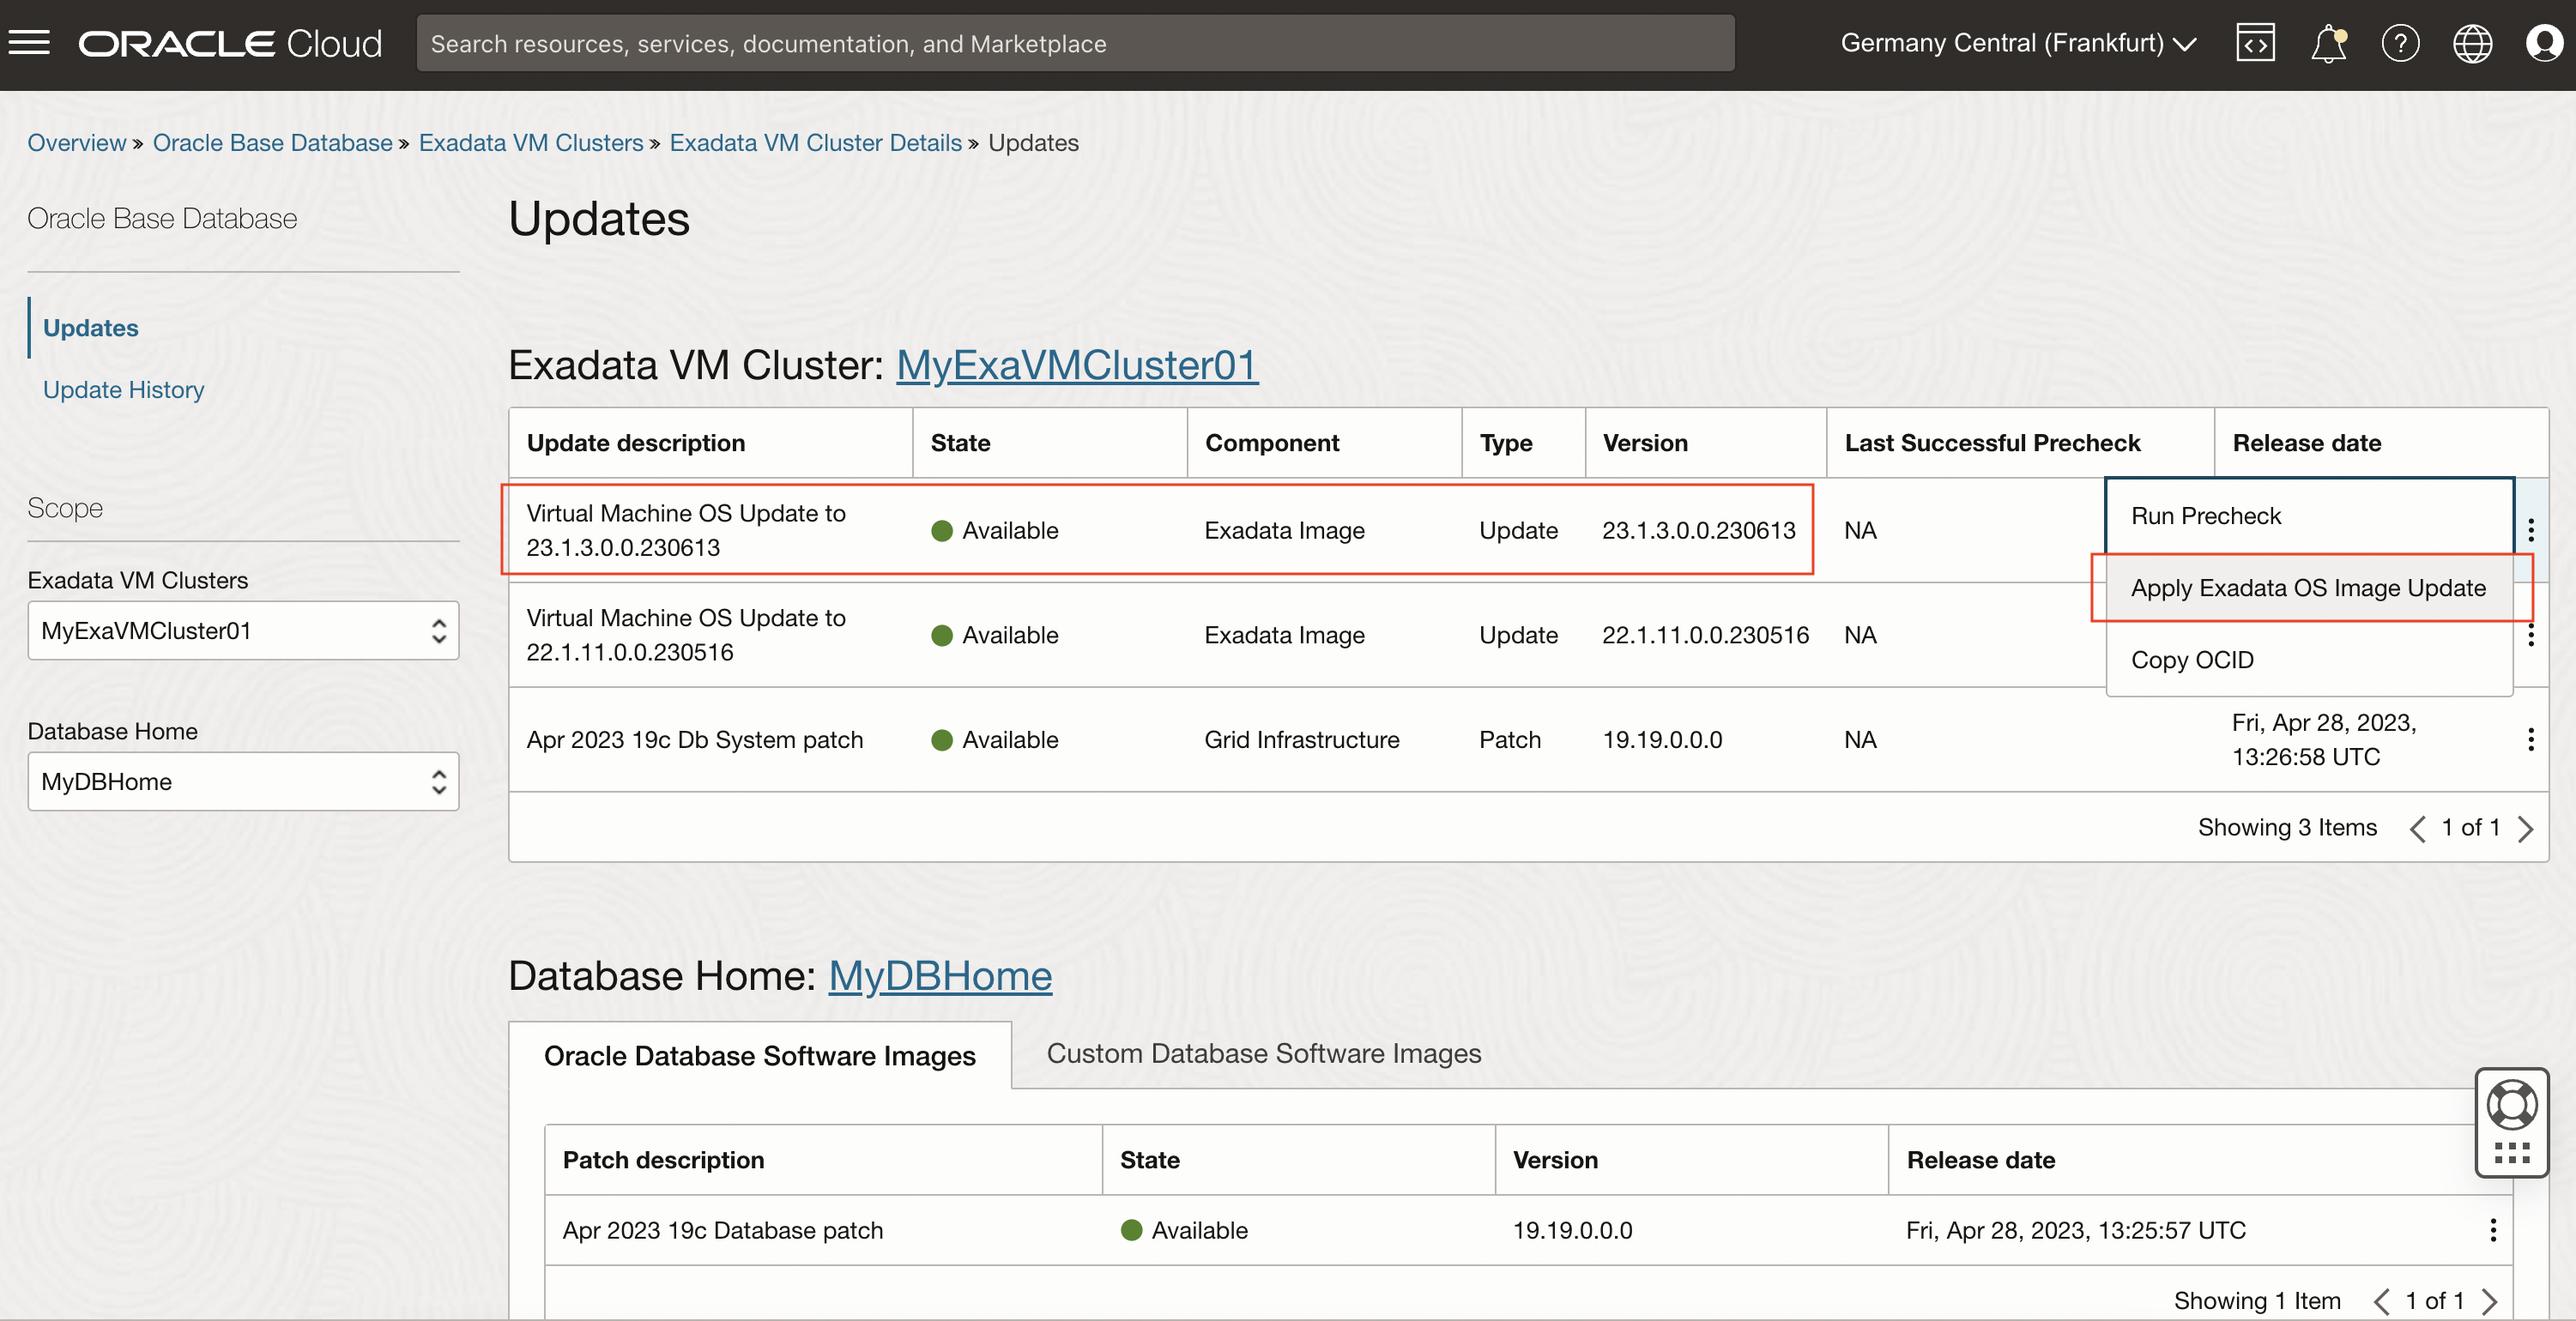Screen dimensions: 2576x1321
Task: Open the user profile avatar menu
Action: (2544, 43)
